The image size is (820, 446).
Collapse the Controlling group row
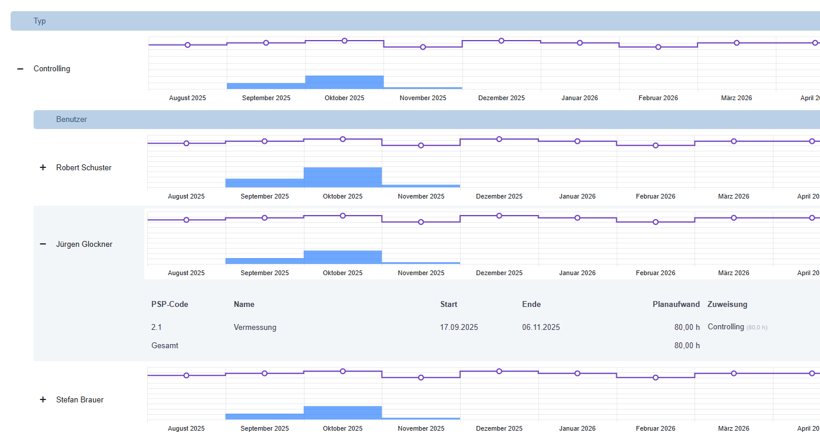click(20, 69)
